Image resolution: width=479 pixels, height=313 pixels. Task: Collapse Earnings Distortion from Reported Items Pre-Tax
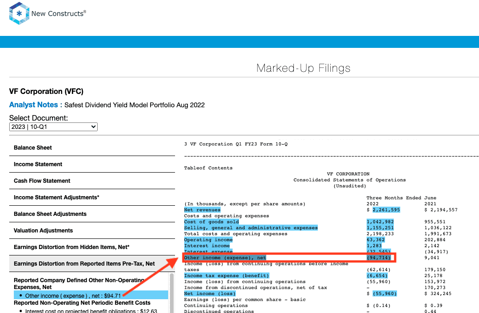click(92, 264)
